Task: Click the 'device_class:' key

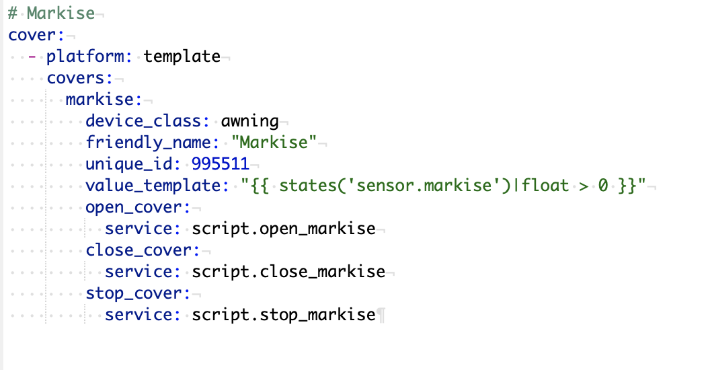Action: point(148,121)
